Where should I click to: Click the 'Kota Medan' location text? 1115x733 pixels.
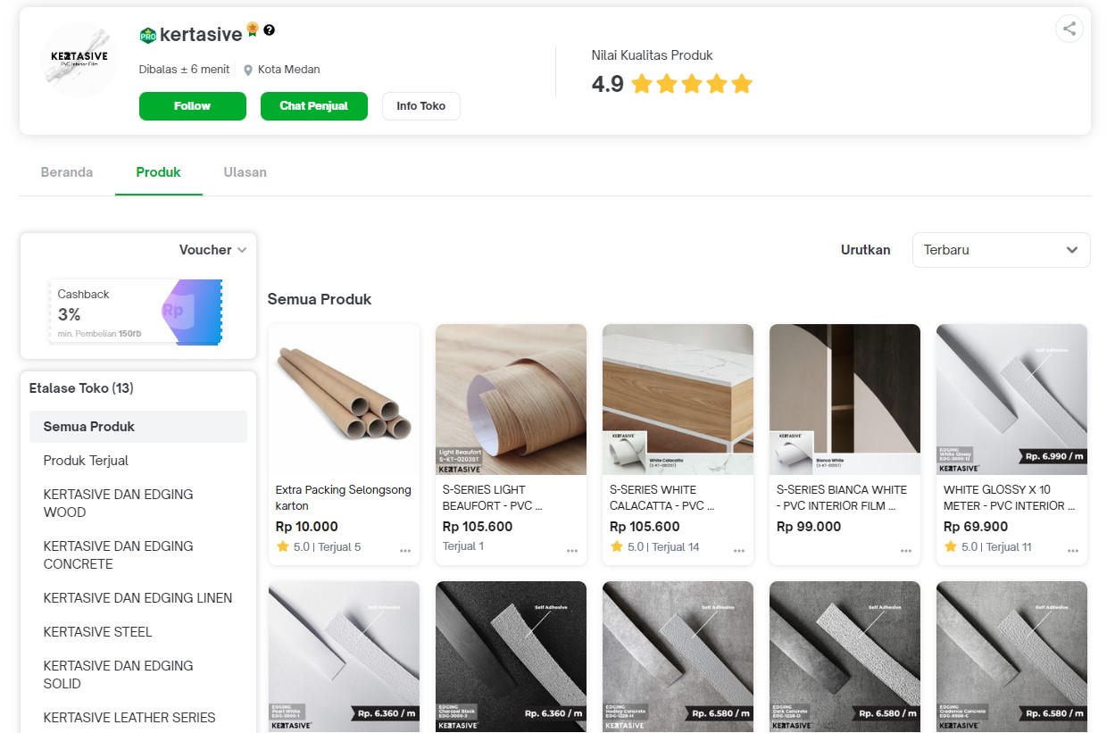coord(289,70)
